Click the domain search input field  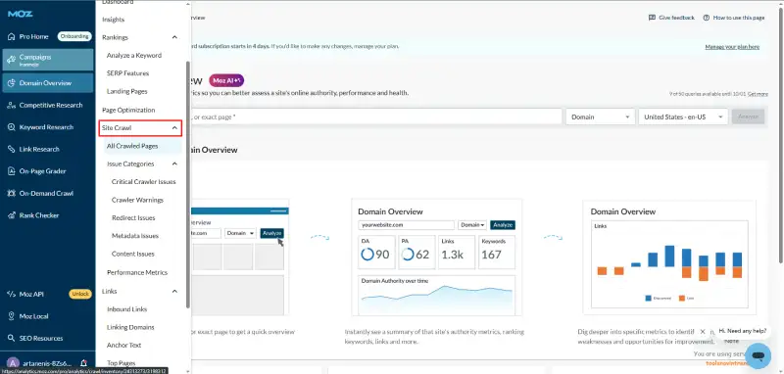376,117
